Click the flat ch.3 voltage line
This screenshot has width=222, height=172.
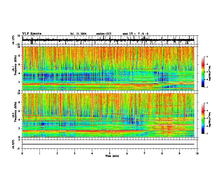tap(108, 144)
